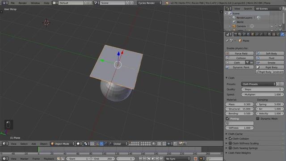Disable the Cloth Collision checkbox
Image resolution: width=286 pixels, height=161 pixels.
pos(230,139)
